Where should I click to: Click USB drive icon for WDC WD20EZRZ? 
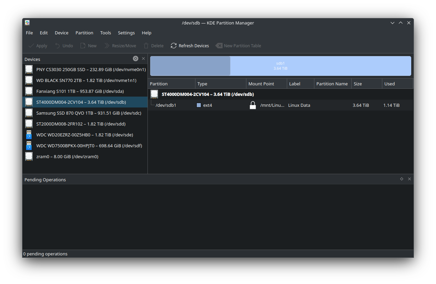click(29, 135)
